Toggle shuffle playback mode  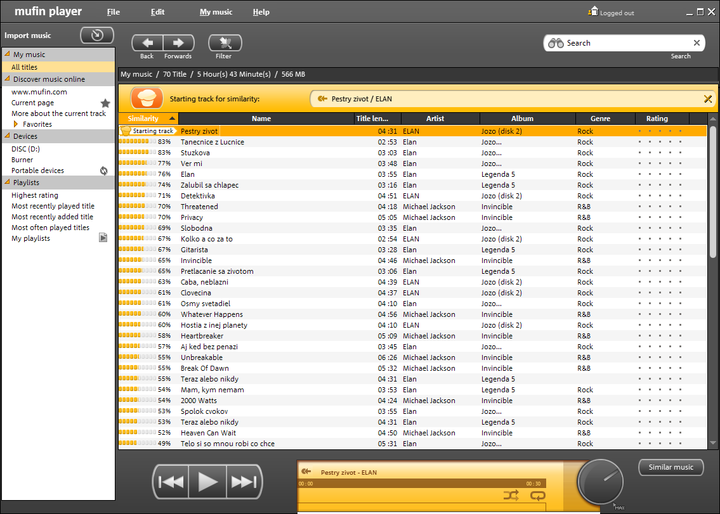pos(511,495)
